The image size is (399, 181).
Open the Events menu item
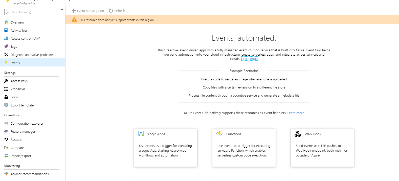pos(33,63)
